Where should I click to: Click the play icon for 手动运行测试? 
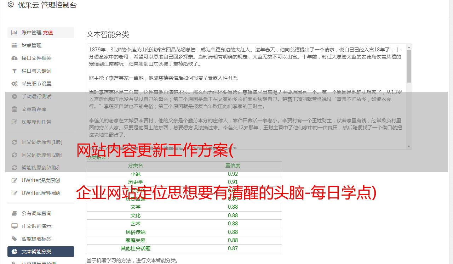pos(15,96)
